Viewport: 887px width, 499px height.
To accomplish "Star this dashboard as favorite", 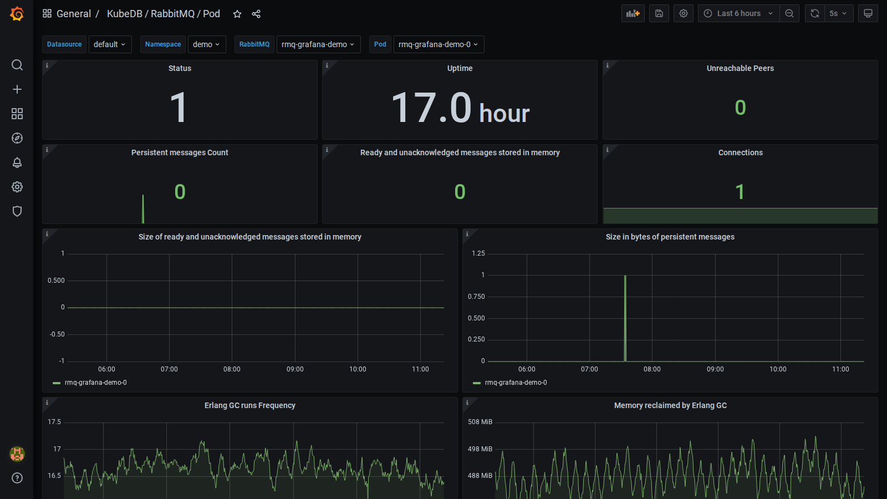I will 237,14.
